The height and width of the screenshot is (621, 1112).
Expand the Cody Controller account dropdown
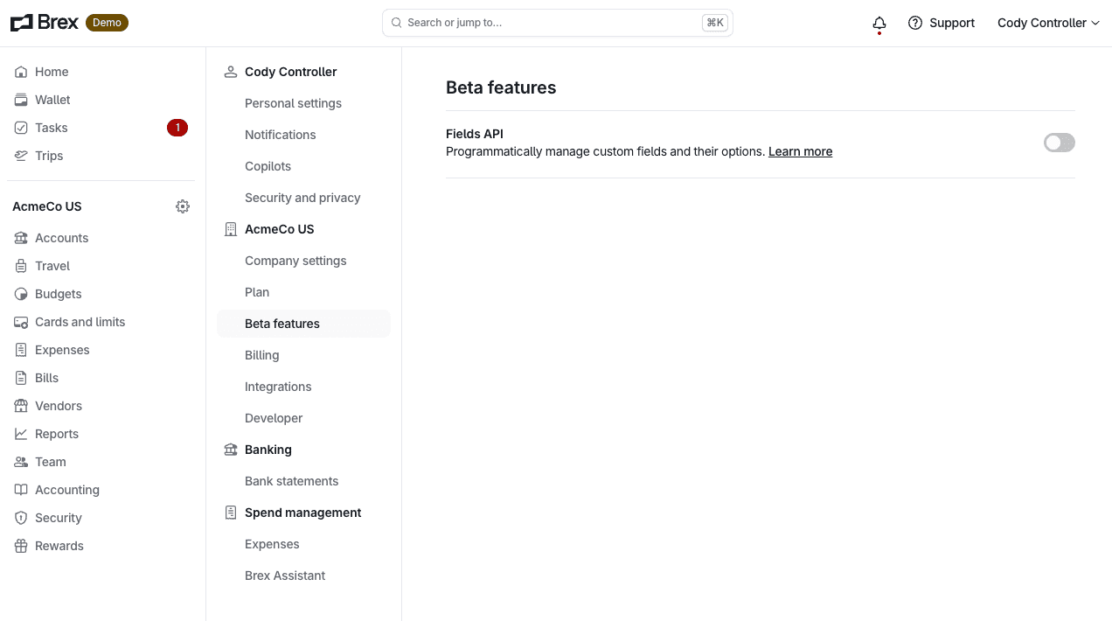[x=1048, y=23]
